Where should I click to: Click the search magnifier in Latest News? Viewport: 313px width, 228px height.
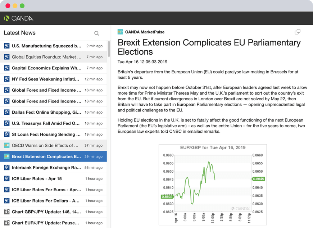[x=96, y=33]
